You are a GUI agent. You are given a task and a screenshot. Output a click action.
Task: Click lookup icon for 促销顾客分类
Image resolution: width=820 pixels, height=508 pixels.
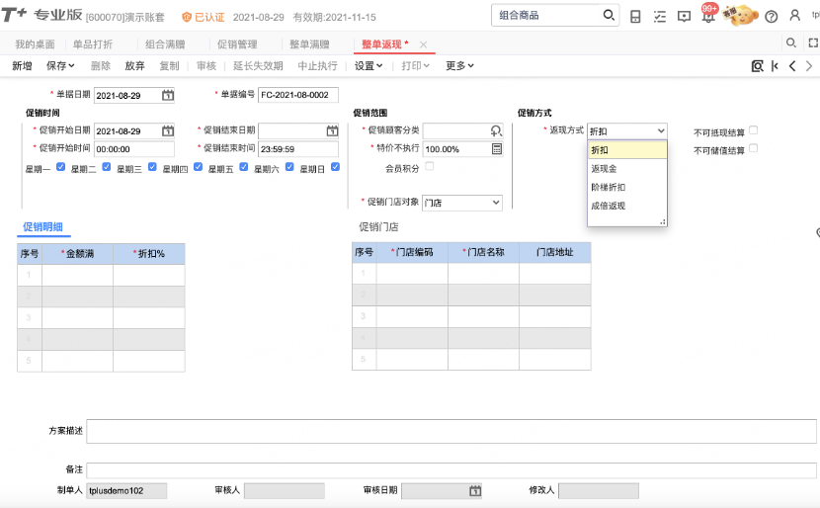tap(496, 130)
